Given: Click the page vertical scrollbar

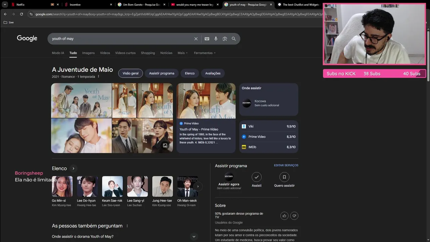Looking at the screenshot, I should tap(428, 55).
